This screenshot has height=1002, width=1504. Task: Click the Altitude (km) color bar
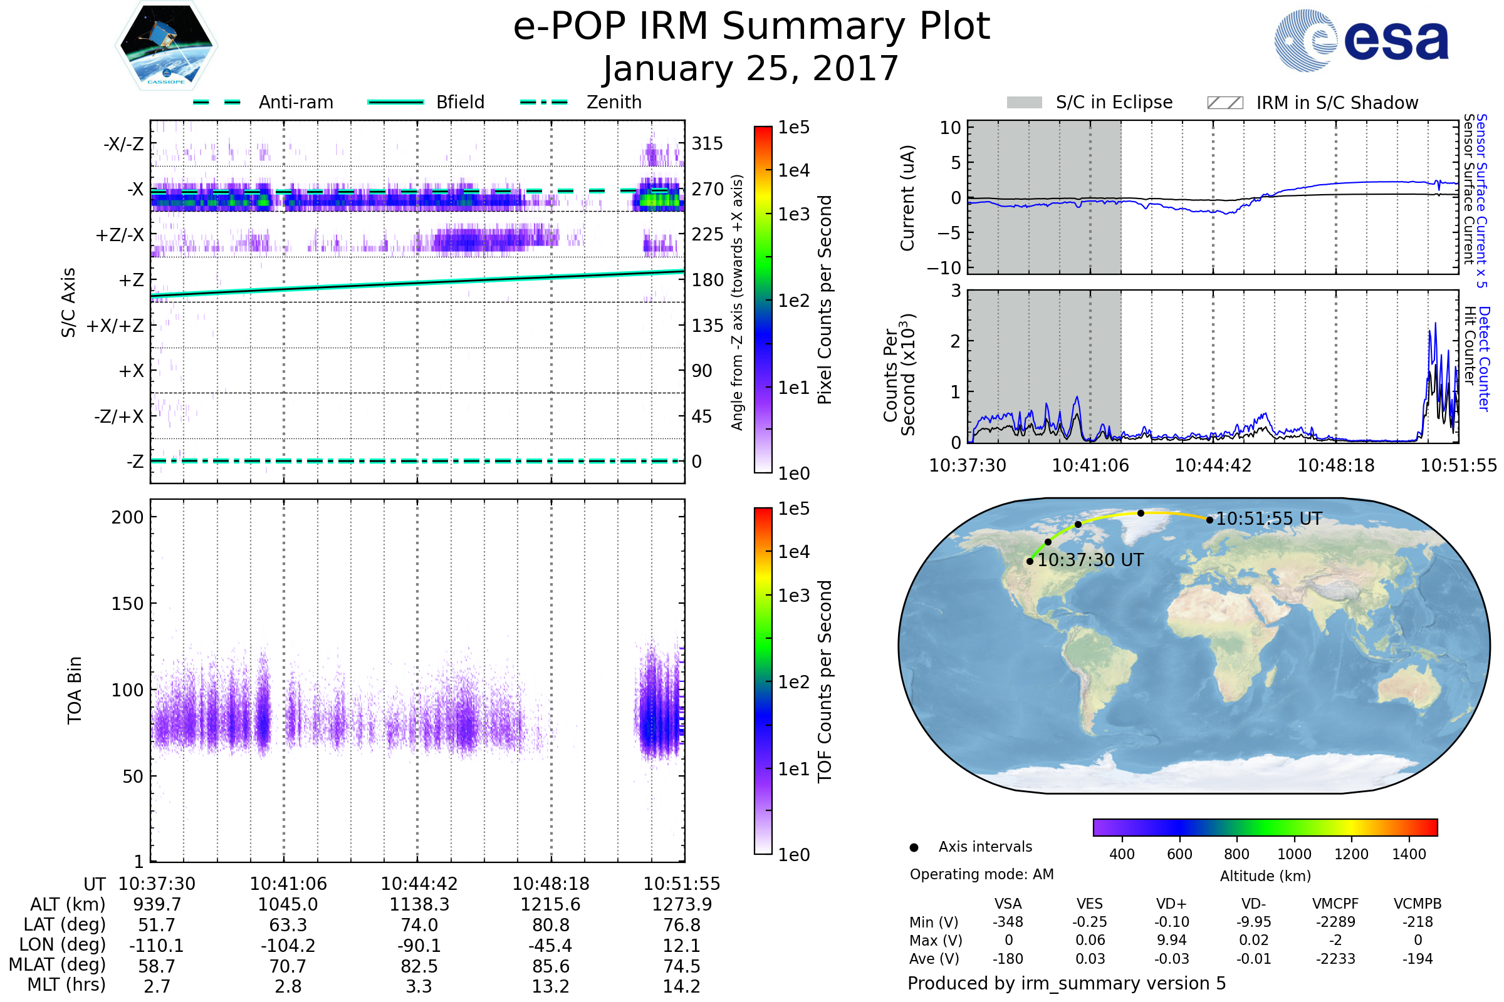(x=1265, y=827)
